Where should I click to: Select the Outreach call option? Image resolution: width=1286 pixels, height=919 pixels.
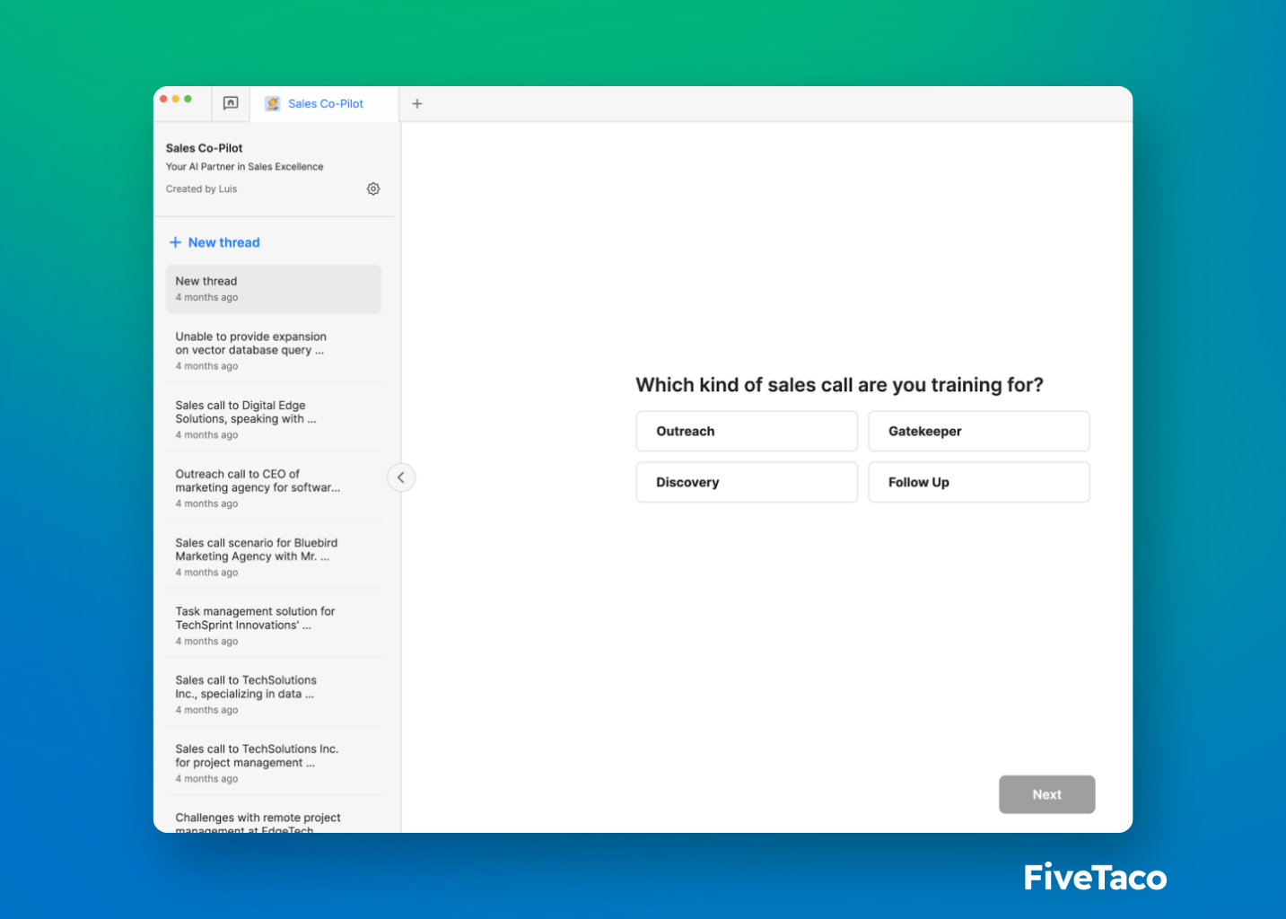[747, 432]
